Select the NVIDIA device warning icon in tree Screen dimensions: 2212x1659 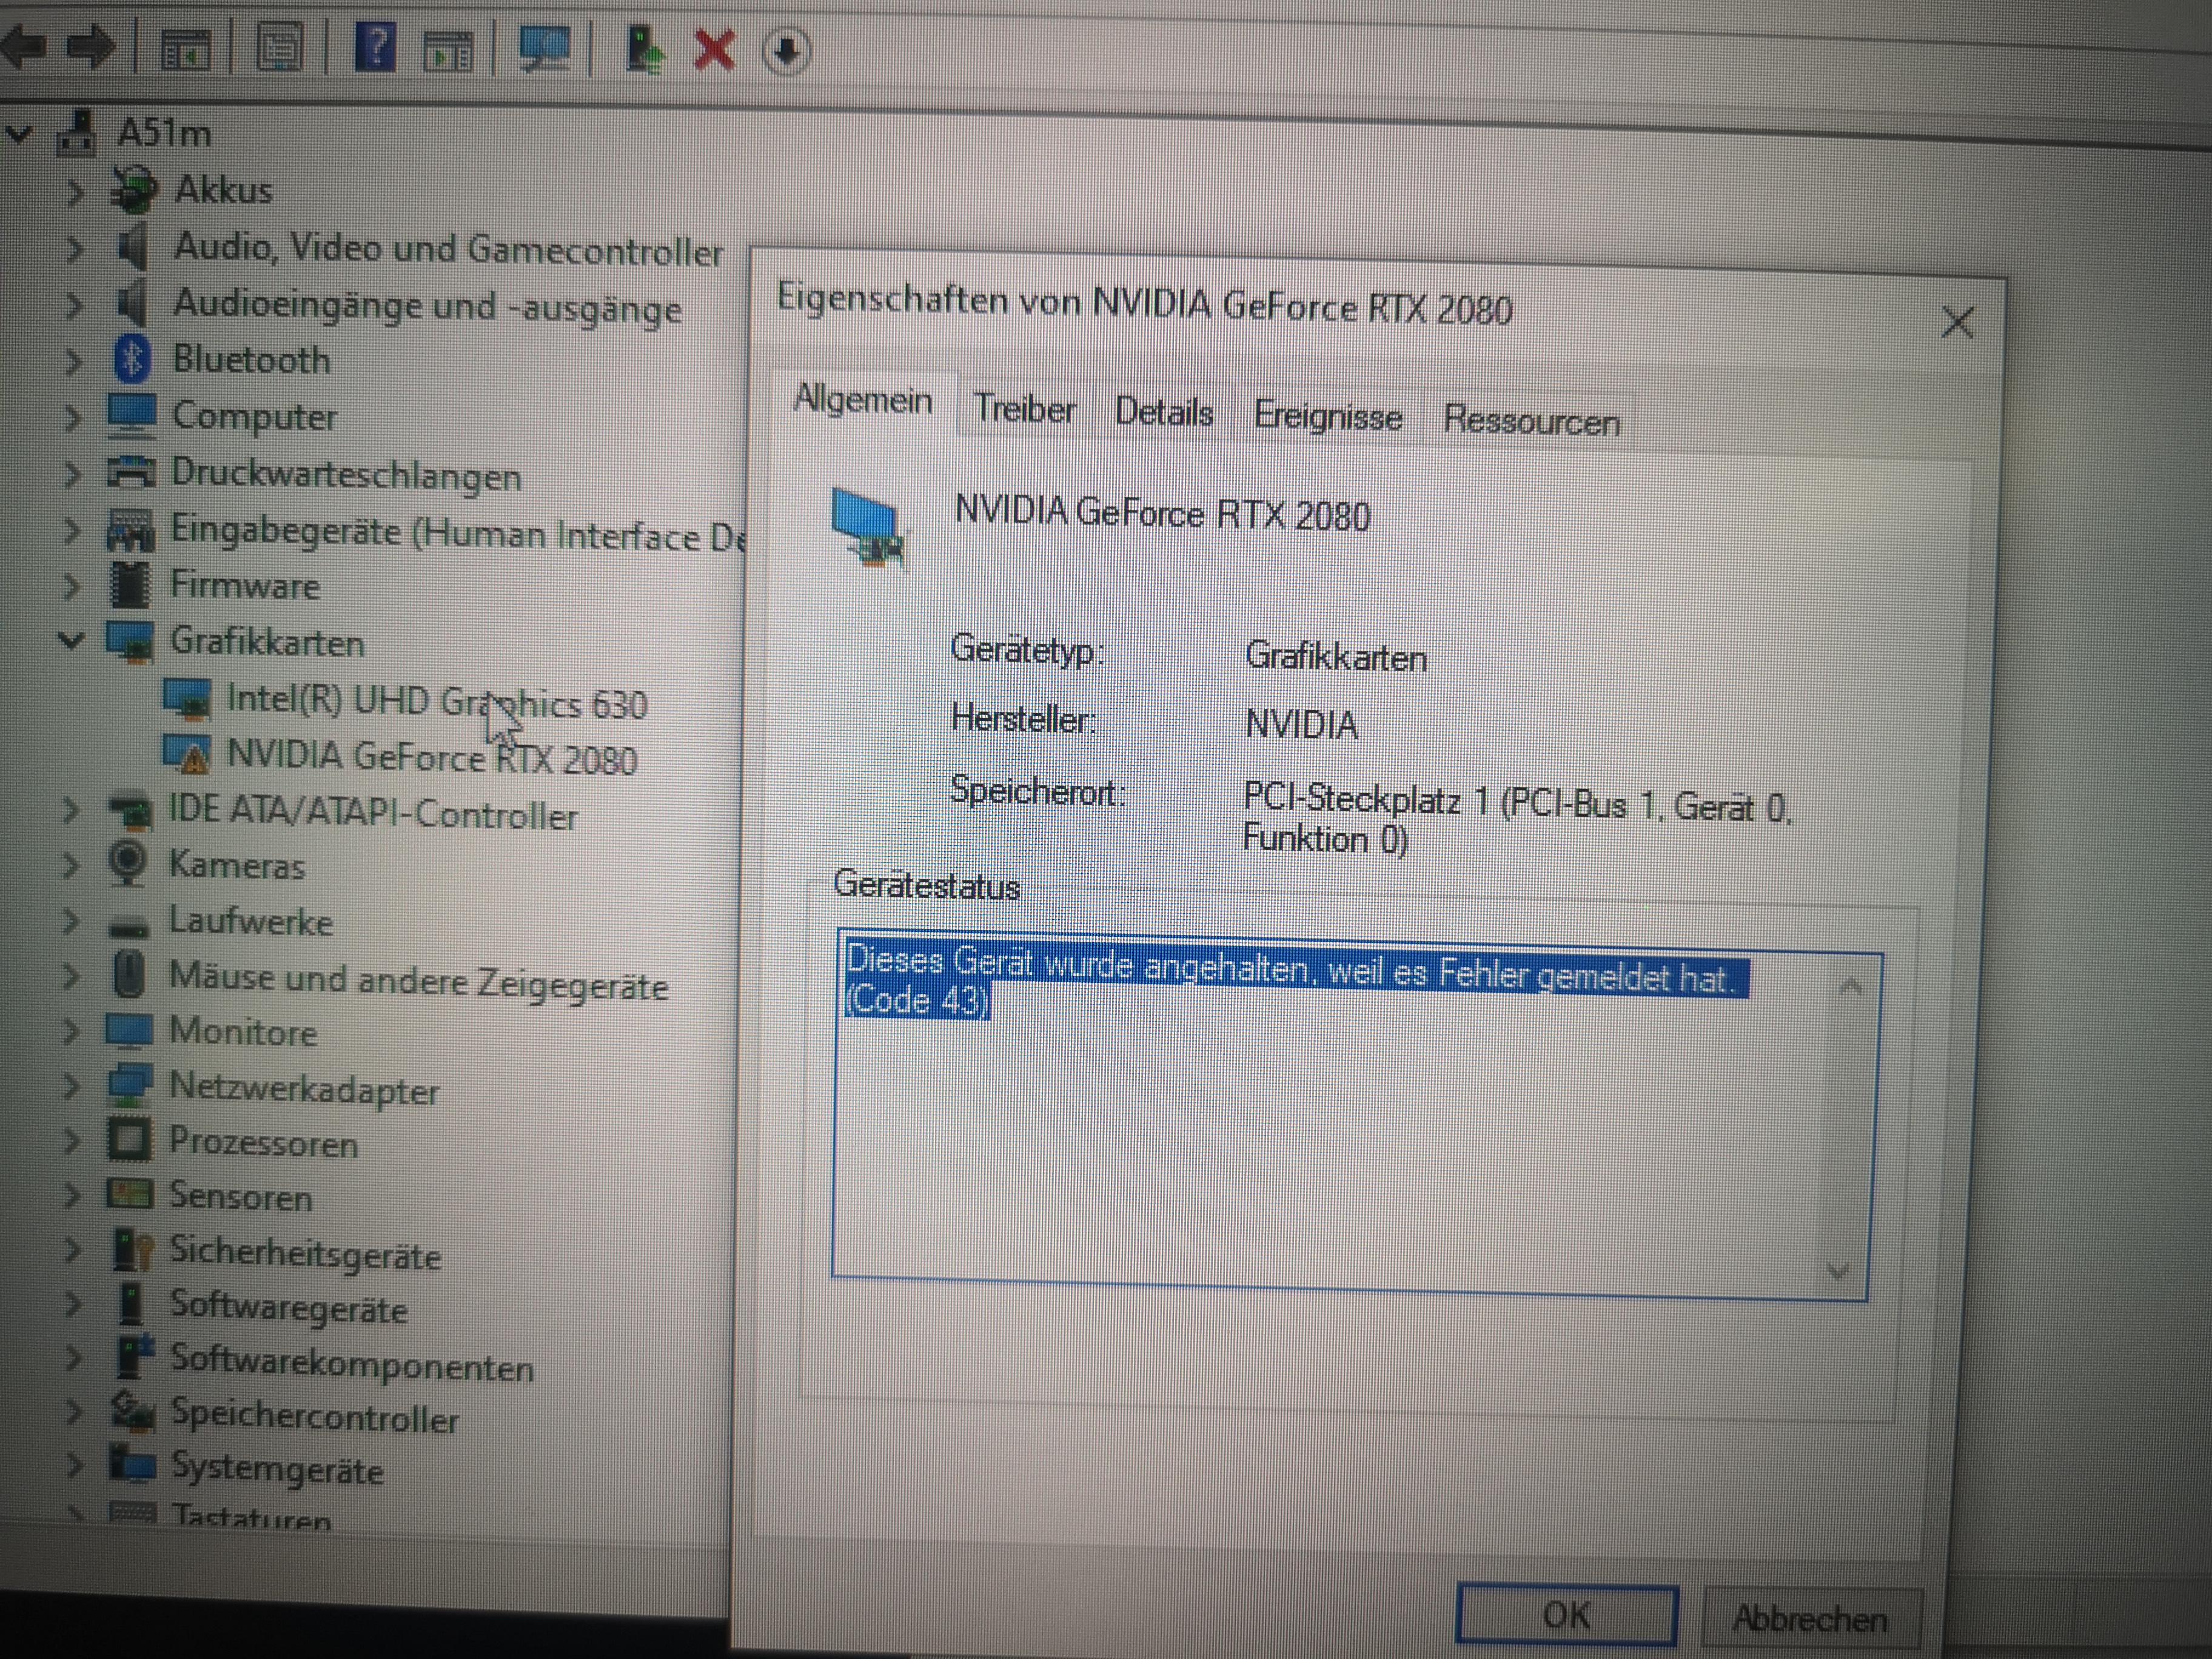[187, 756]
